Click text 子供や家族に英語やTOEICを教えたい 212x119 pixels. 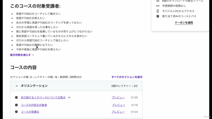[x=38, y=49]
